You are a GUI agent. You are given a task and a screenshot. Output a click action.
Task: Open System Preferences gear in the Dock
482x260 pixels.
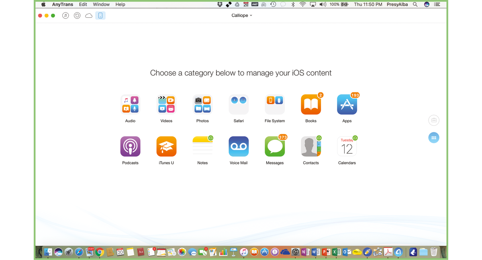pyautogui.click(x=295, y=252)
